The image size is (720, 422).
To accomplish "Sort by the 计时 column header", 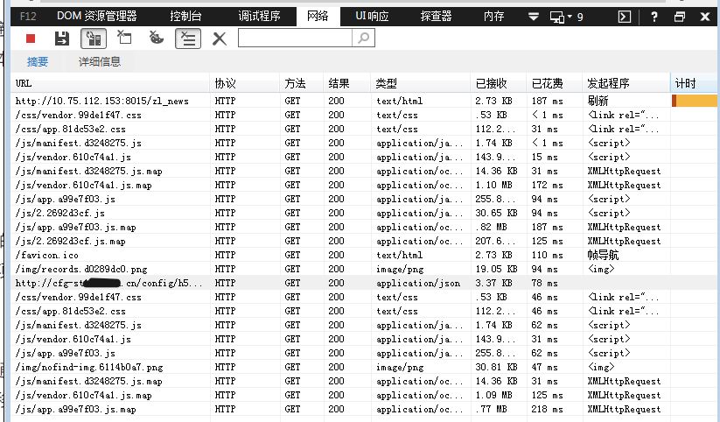I will click(695, 83).
